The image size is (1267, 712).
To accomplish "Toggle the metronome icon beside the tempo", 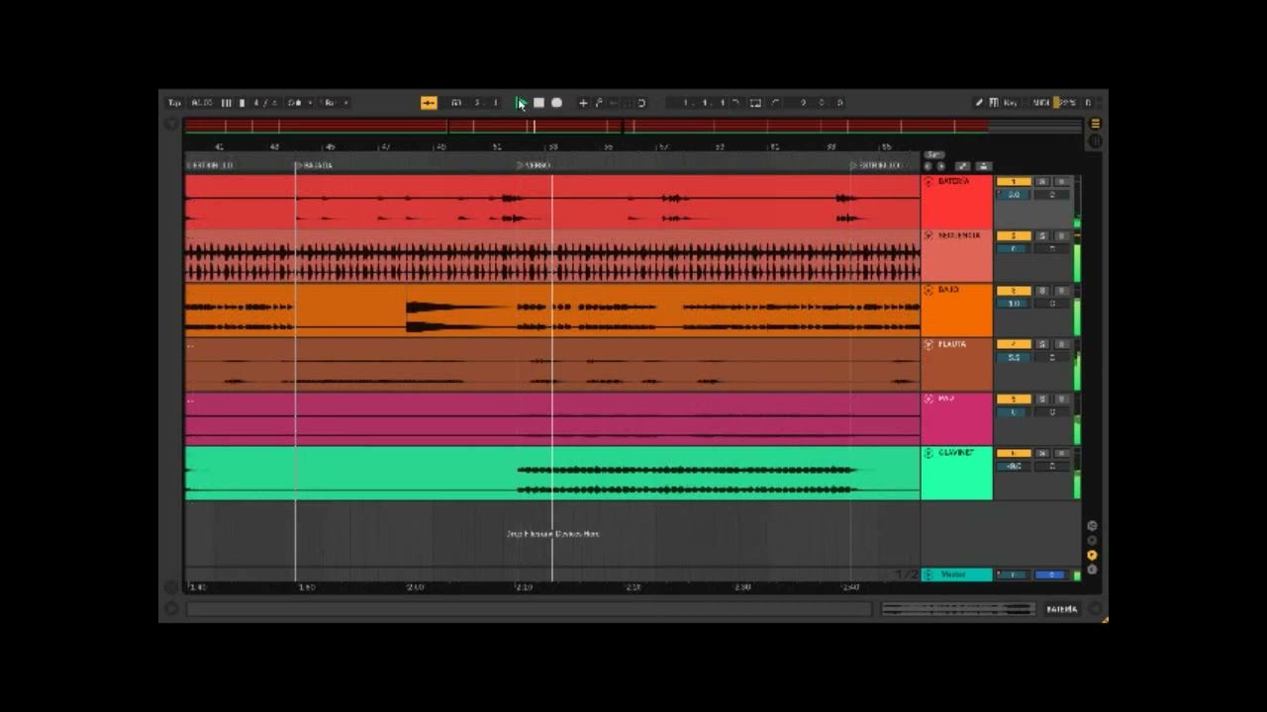I will point(227,103).
